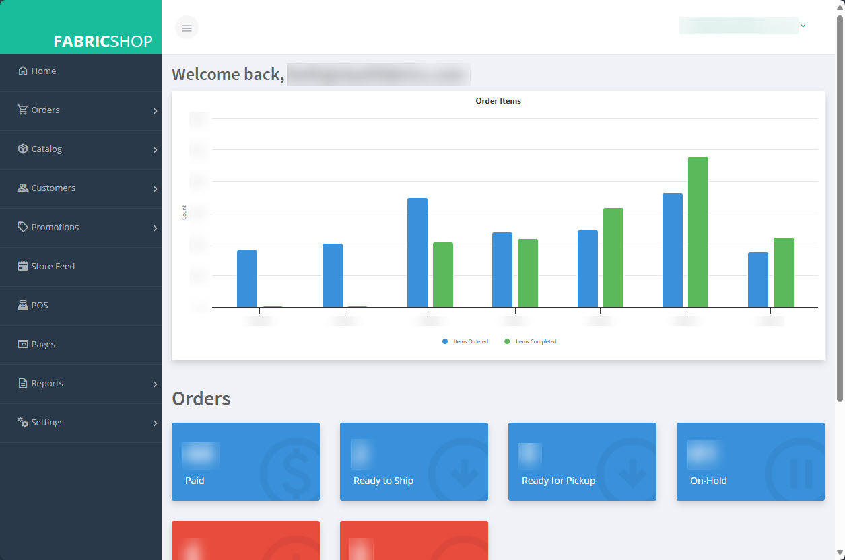Toggle Items Ordered legend series

point(465,341)
